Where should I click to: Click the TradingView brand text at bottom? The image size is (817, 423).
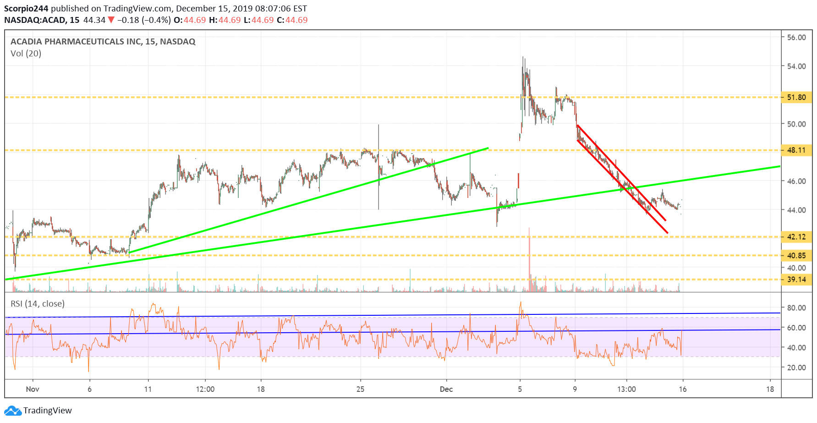coord(48,411)
